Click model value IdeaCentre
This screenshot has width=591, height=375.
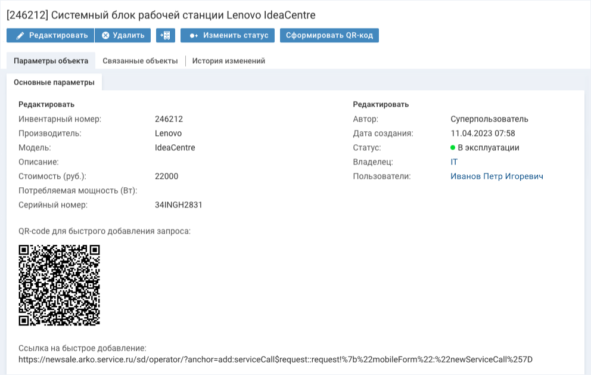pos(175,147)
